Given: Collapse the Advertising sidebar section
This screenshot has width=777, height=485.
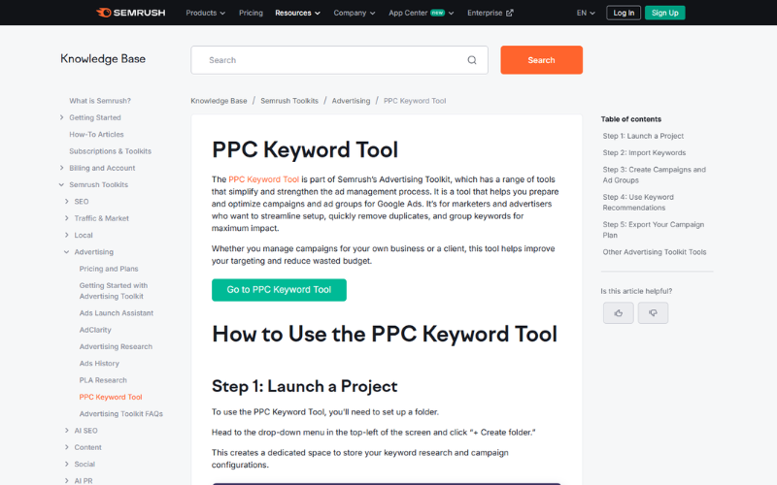Looking at the screenshot, I should pos(66,252).
